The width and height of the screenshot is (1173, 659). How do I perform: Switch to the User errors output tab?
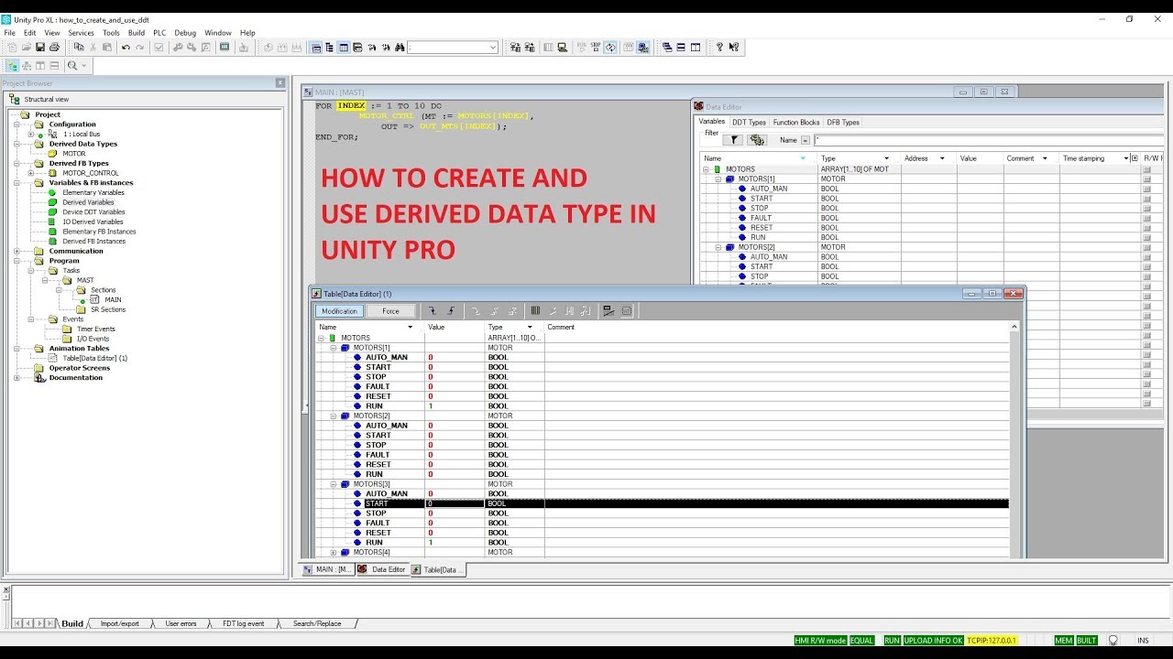(x=181, y=623)
